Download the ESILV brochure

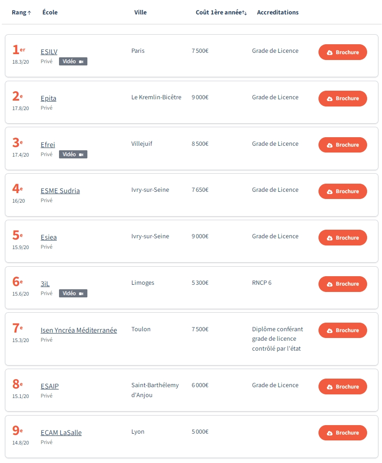[342, 52]
